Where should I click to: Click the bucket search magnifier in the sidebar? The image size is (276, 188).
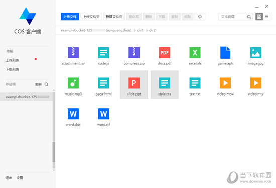[47, 84]
